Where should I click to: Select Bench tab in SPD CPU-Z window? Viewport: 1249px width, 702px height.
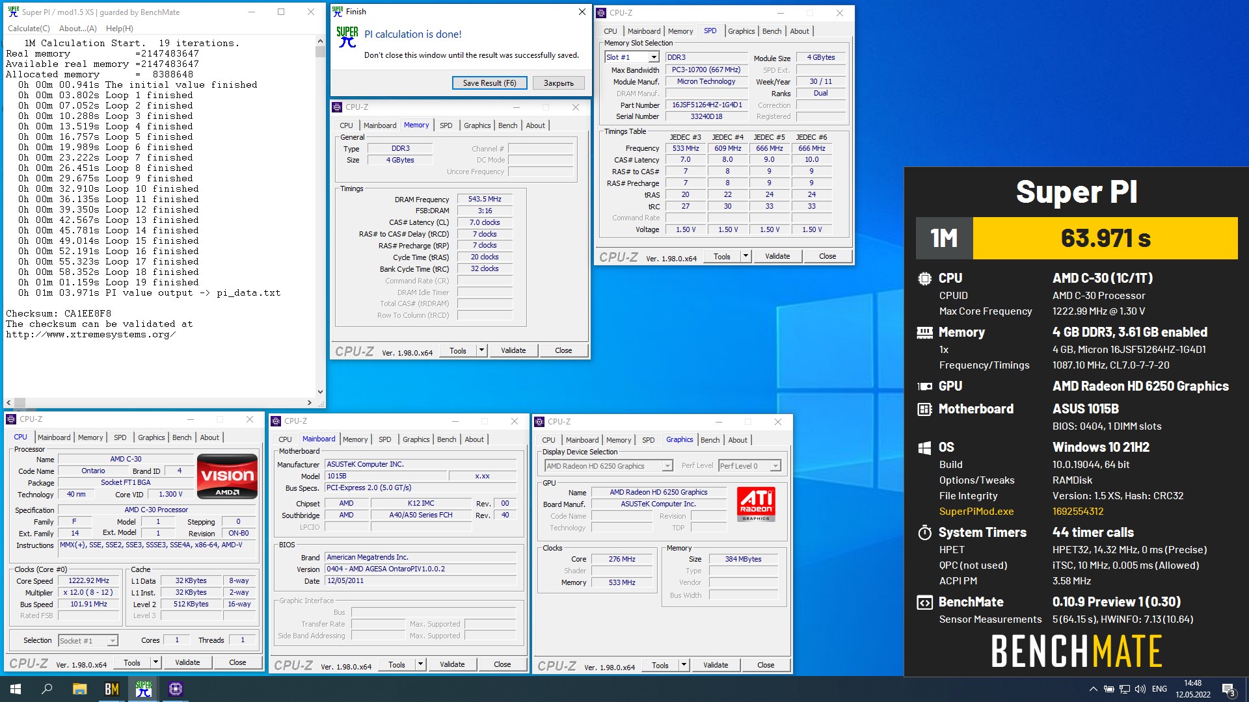click(x=772, y=31)
